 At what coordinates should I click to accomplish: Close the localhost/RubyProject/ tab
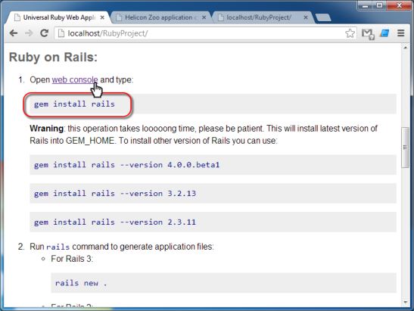click(x=306, y=17)
